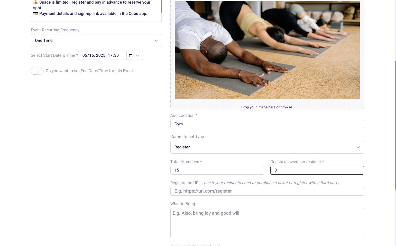Click the chevron arrow in the Register selector

tap(358, 147)
